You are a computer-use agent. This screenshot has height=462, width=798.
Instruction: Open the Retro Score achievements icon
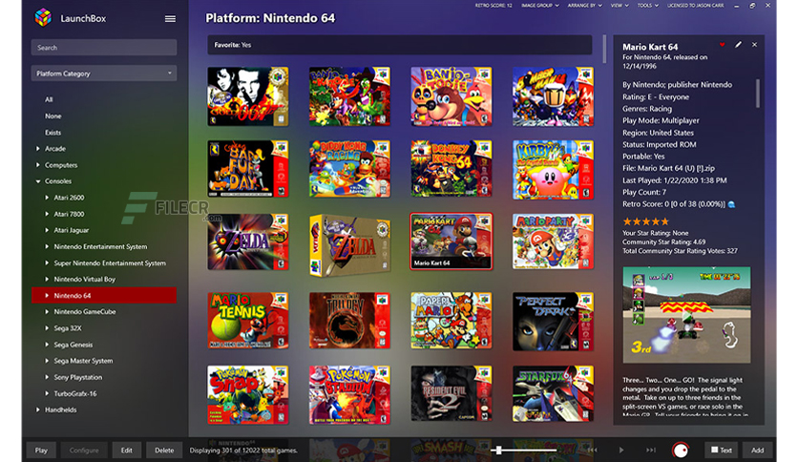(x=731, y=204)
